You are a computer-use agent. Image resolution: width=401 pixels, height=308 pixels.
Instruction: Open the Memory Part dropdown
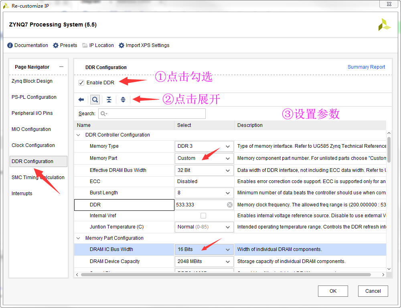[204, 158]
